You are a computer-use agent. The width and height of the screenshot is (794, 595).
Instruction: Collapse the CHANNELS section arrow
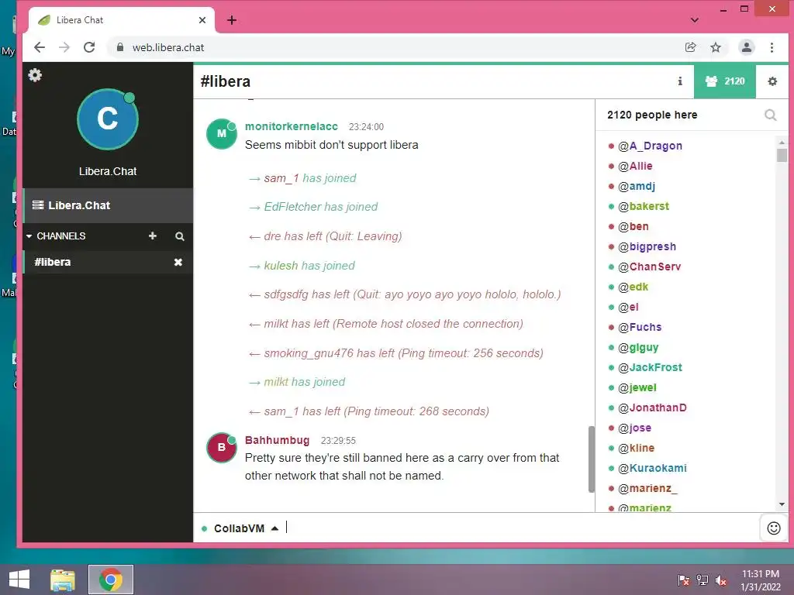(x=29, y=236)
